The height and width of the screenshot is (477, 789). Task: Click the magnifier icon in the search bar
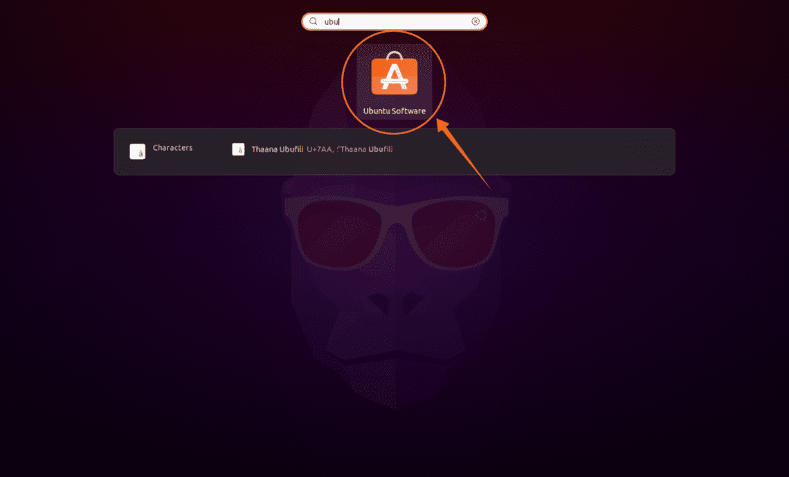coord(313,21)
